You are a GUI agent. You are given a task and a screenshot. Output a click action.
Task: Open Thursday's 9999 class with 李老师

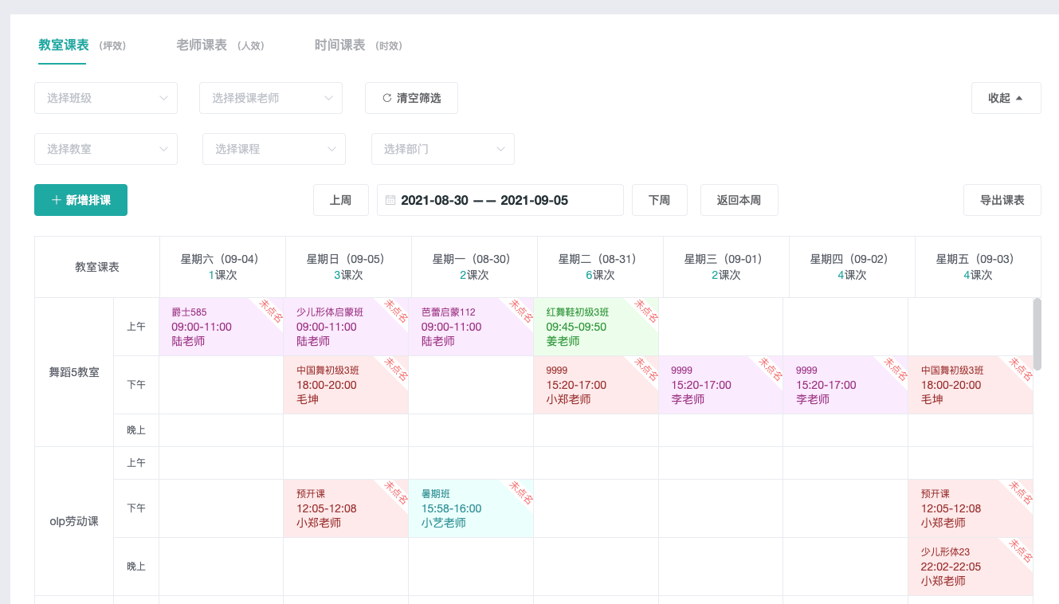[845, 385]
